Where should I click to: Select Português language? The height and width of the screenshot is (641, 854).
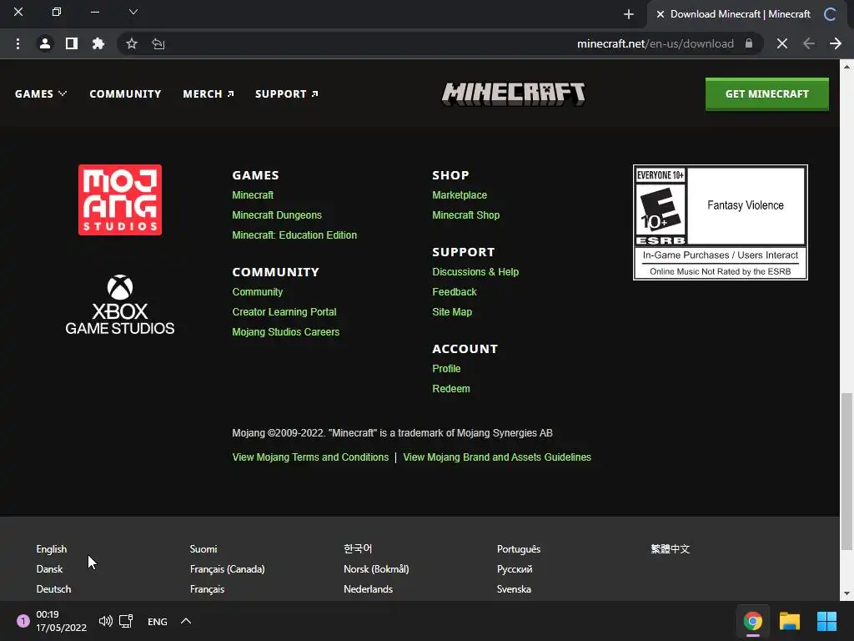click(x=519, y=549)
